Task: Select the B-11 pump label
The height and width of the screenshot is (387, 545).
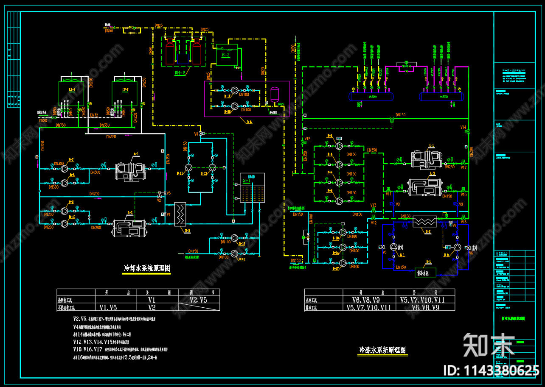Action: (x=180, y=173)
